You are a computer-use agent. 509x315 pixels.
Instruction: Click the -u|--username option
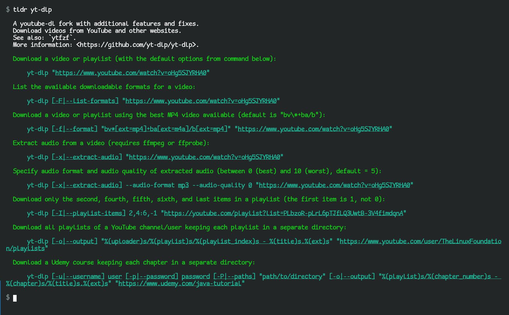click(78, 276)
